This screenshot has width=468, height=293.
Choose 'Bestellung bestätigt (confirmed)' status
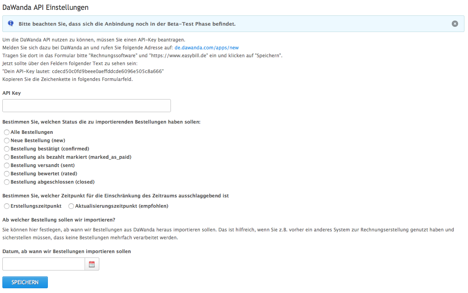[x=7, y=149]
